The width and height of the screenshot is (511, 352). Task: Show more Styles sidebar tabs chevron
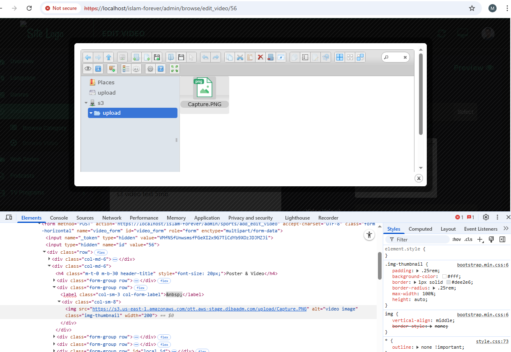(506, 229)
